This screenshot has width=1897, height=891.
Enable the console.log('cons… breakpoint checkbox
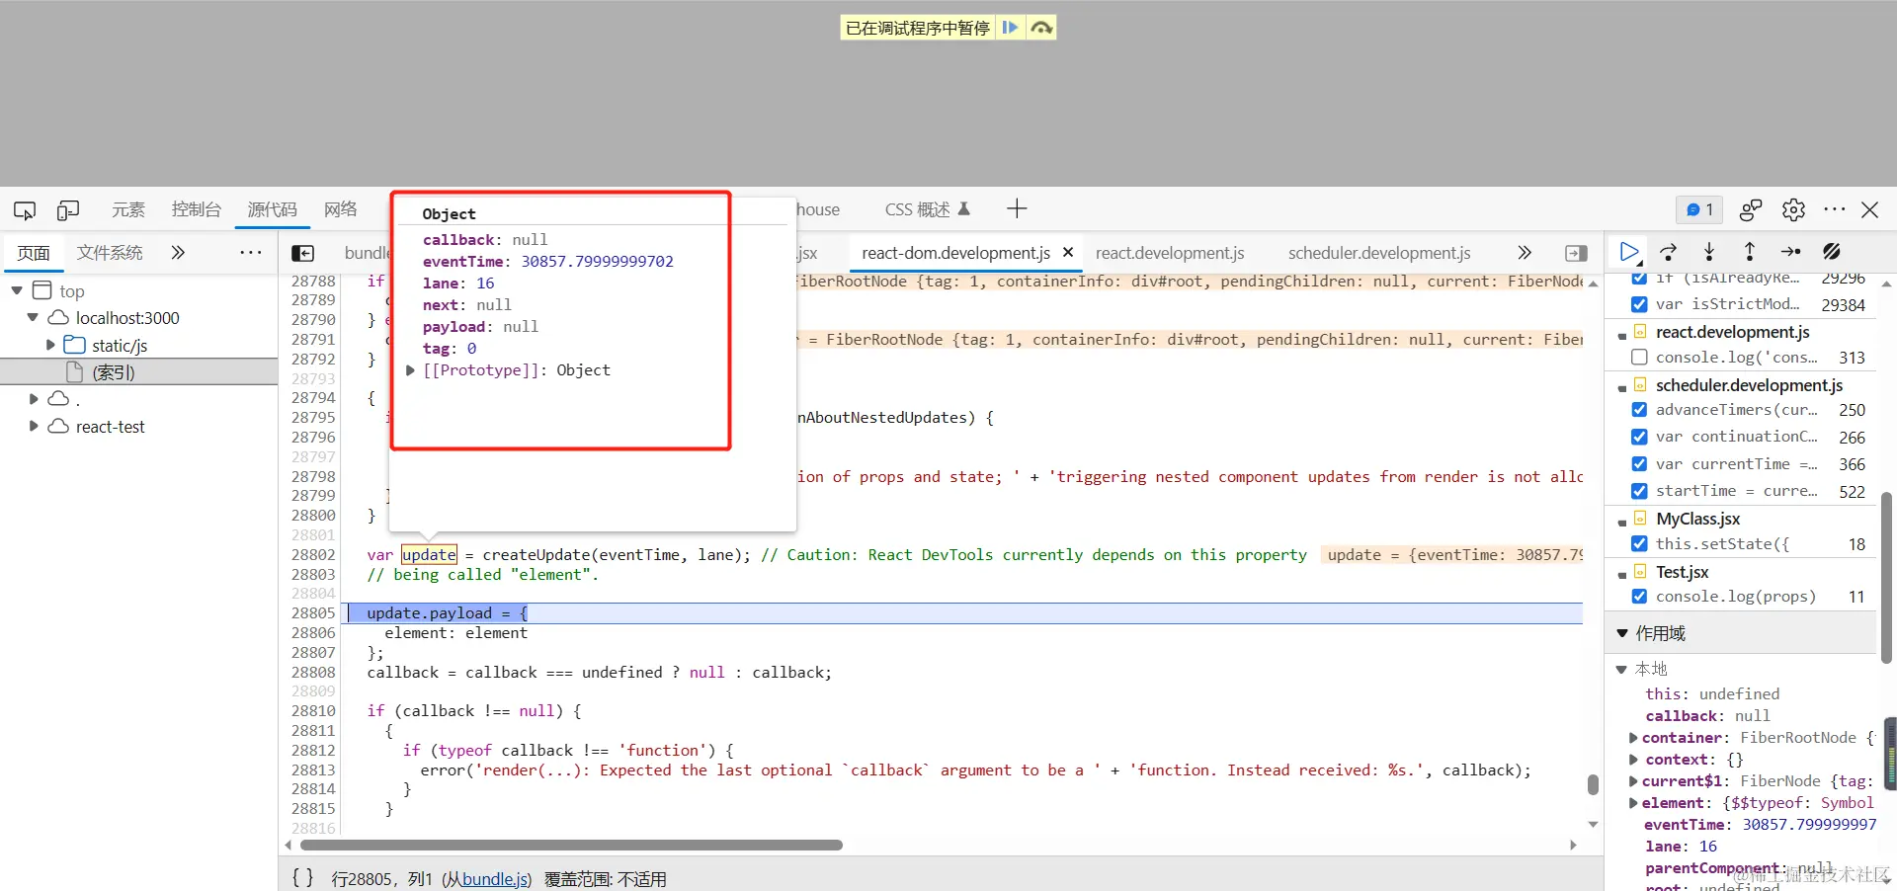pos(1639,357)
